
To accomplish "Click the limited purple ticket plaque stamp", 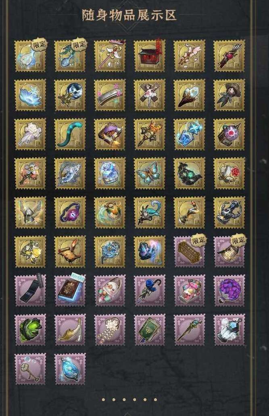I will tap(189, 251).
